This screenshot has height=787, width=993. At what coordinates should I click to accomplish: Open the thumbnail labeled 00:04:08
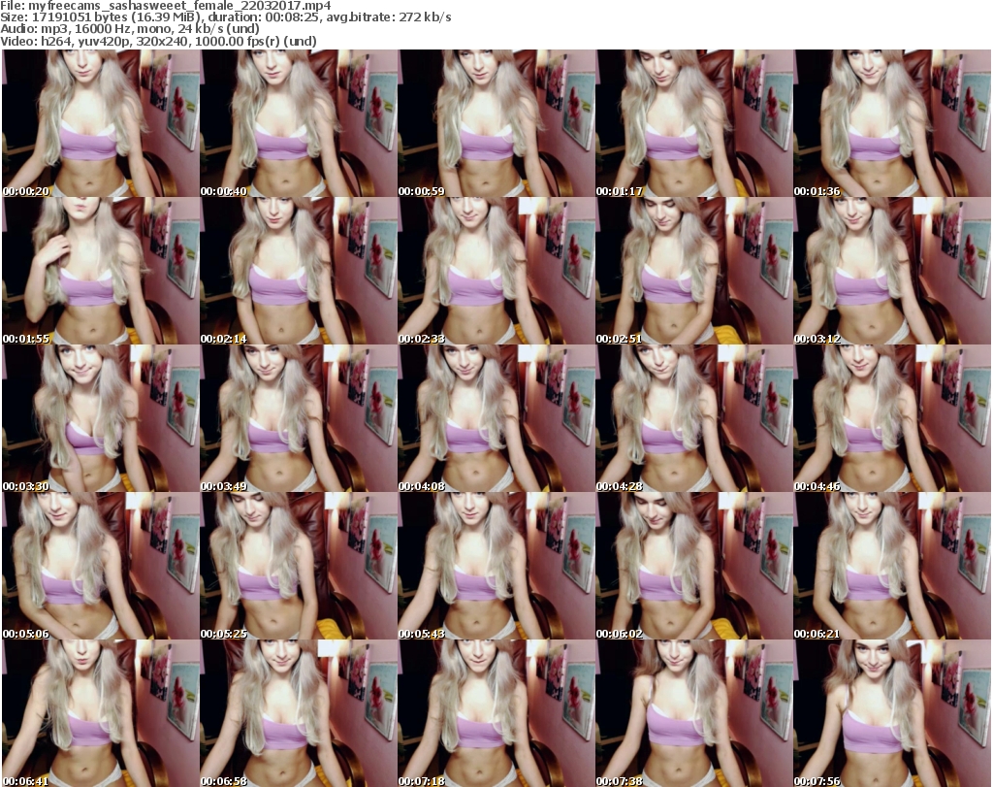[x=496, y=418]
